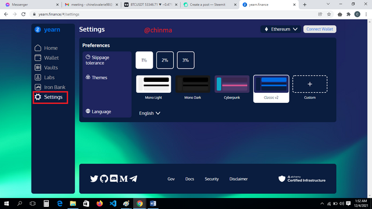Image resolution: width=372 pixels, height=209 pixels.
Task: Open the Home page in sidebar
Action: 46,48
